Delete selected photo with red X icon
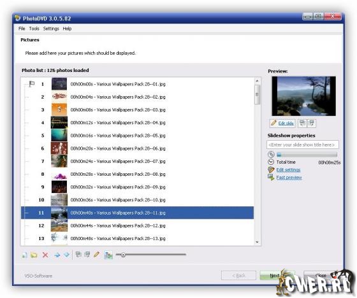The image size is (357, 298). [x=45, y=255]
